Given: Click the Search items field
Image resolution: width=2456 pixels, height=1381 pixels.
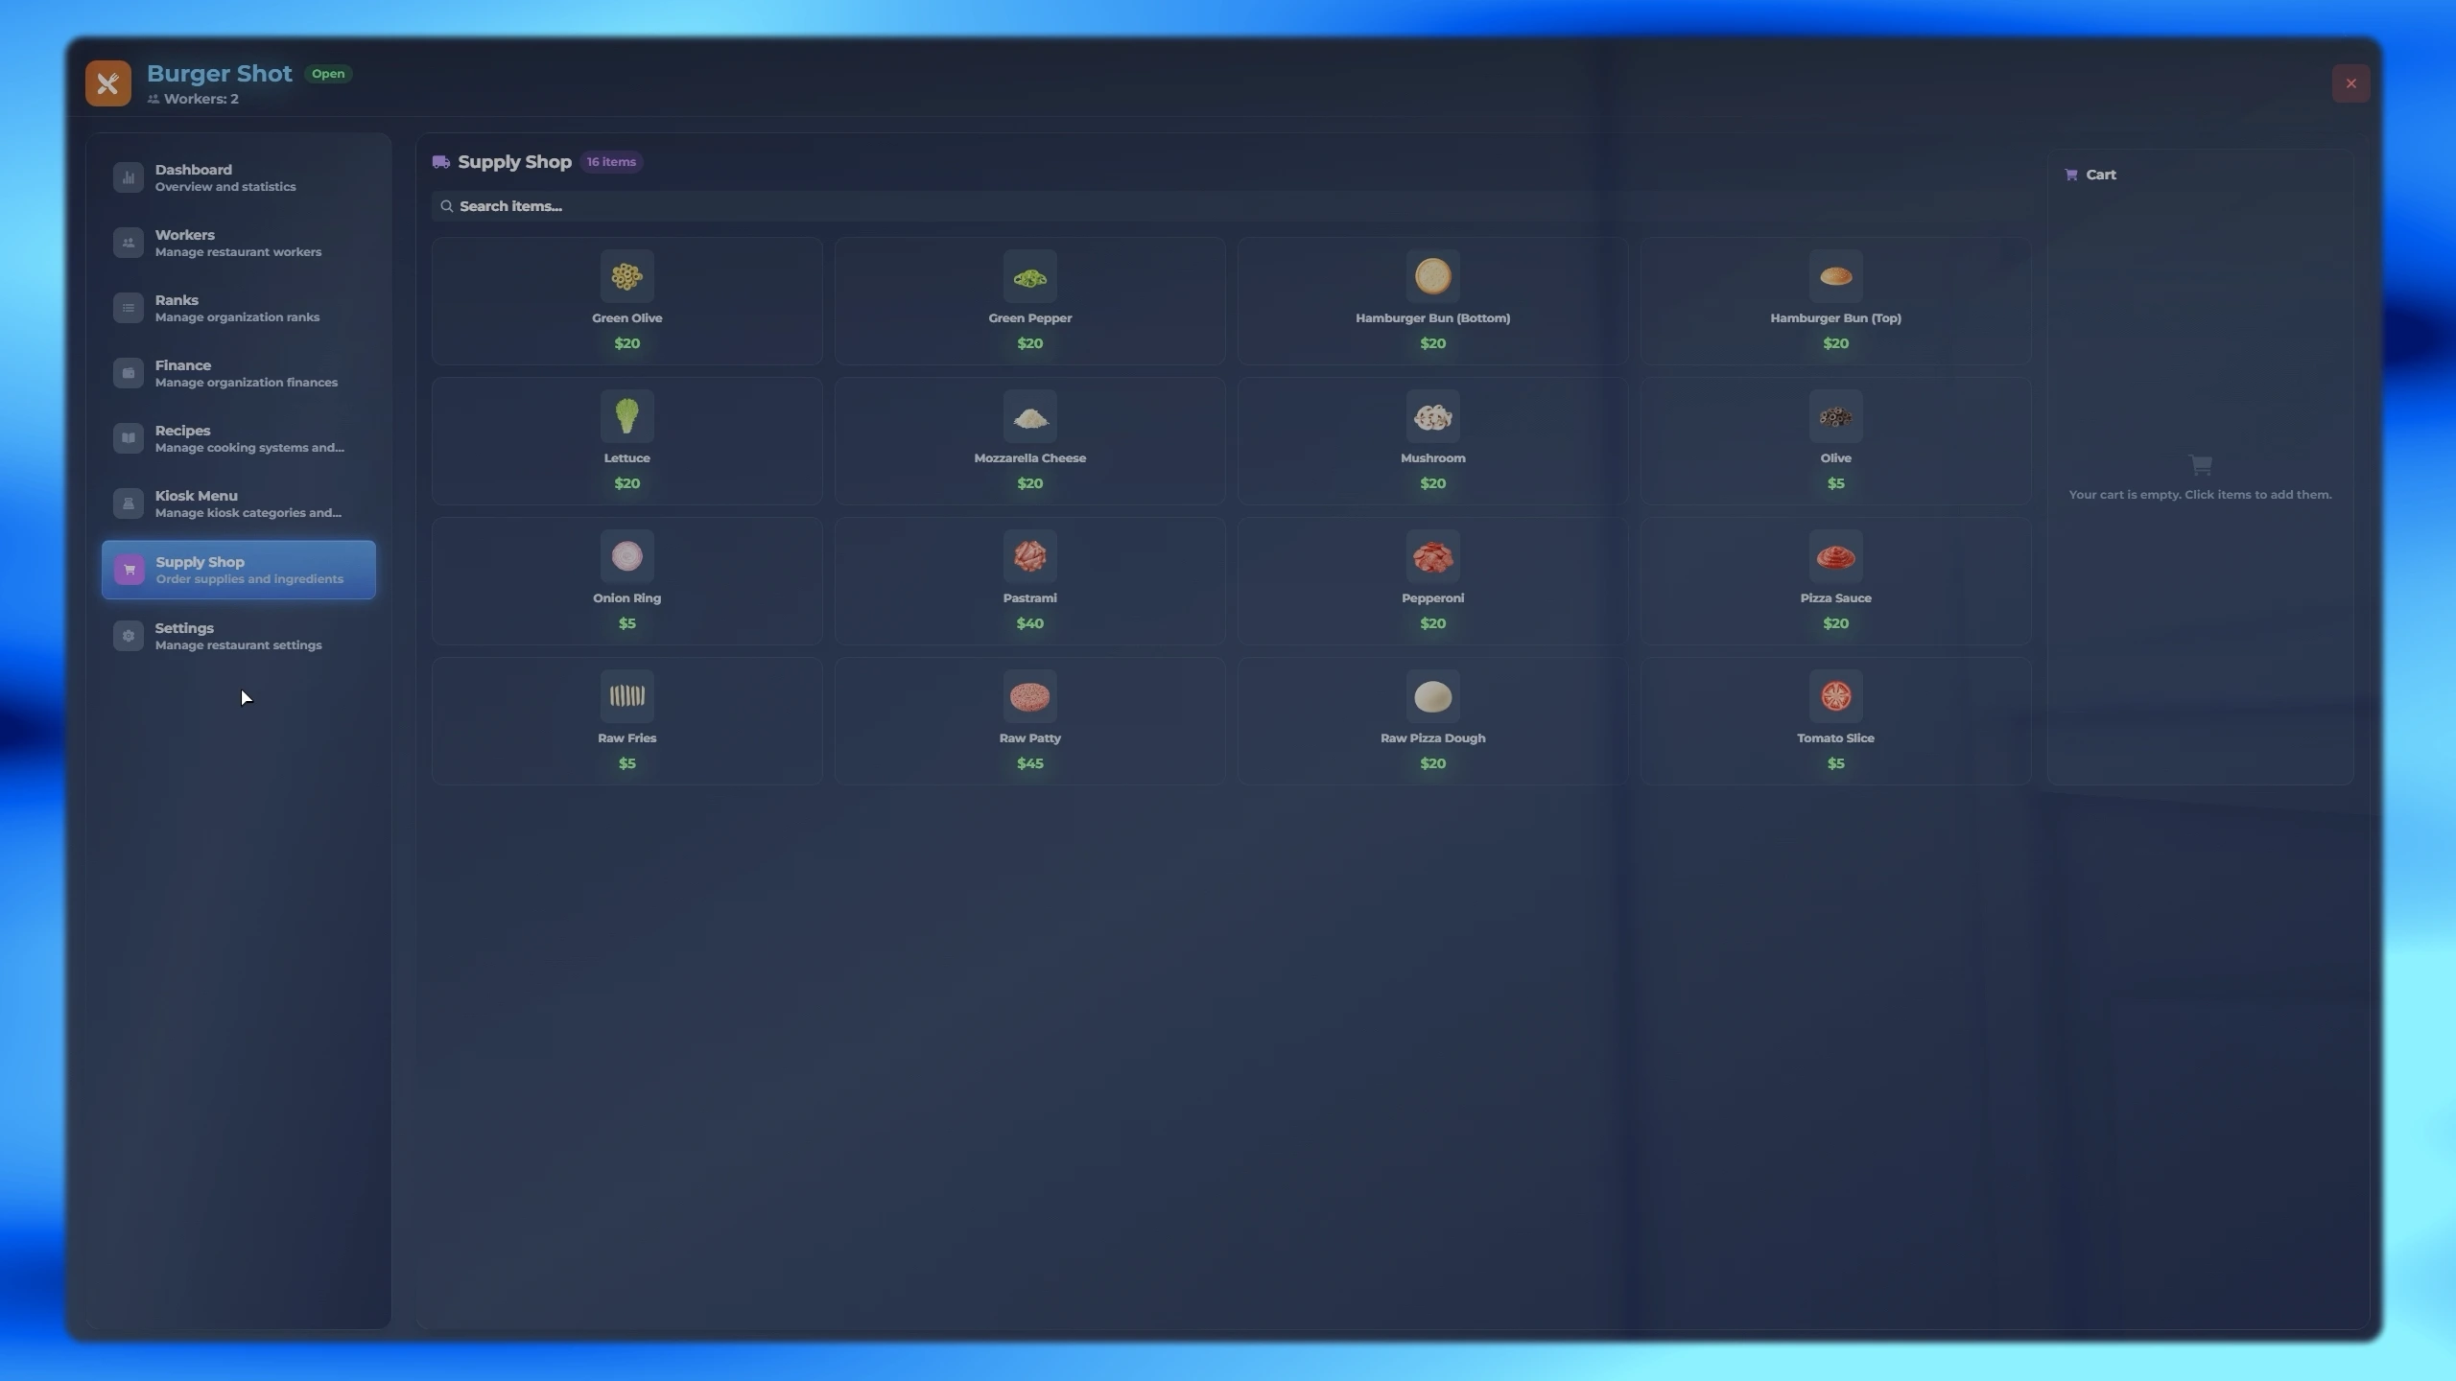Looking at the screenshot, I should click(1231, 206).
